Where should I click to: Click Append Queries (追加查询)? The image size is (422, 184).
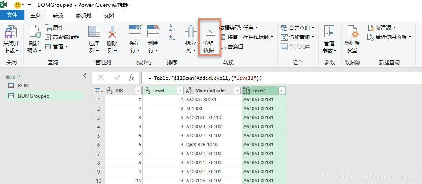[x=298, y=37]
